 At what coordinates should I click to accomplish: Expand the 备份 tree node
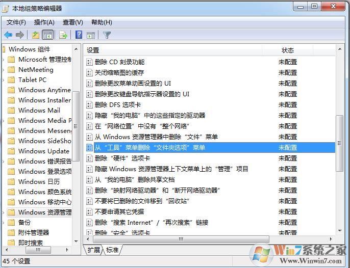[4, 223]
